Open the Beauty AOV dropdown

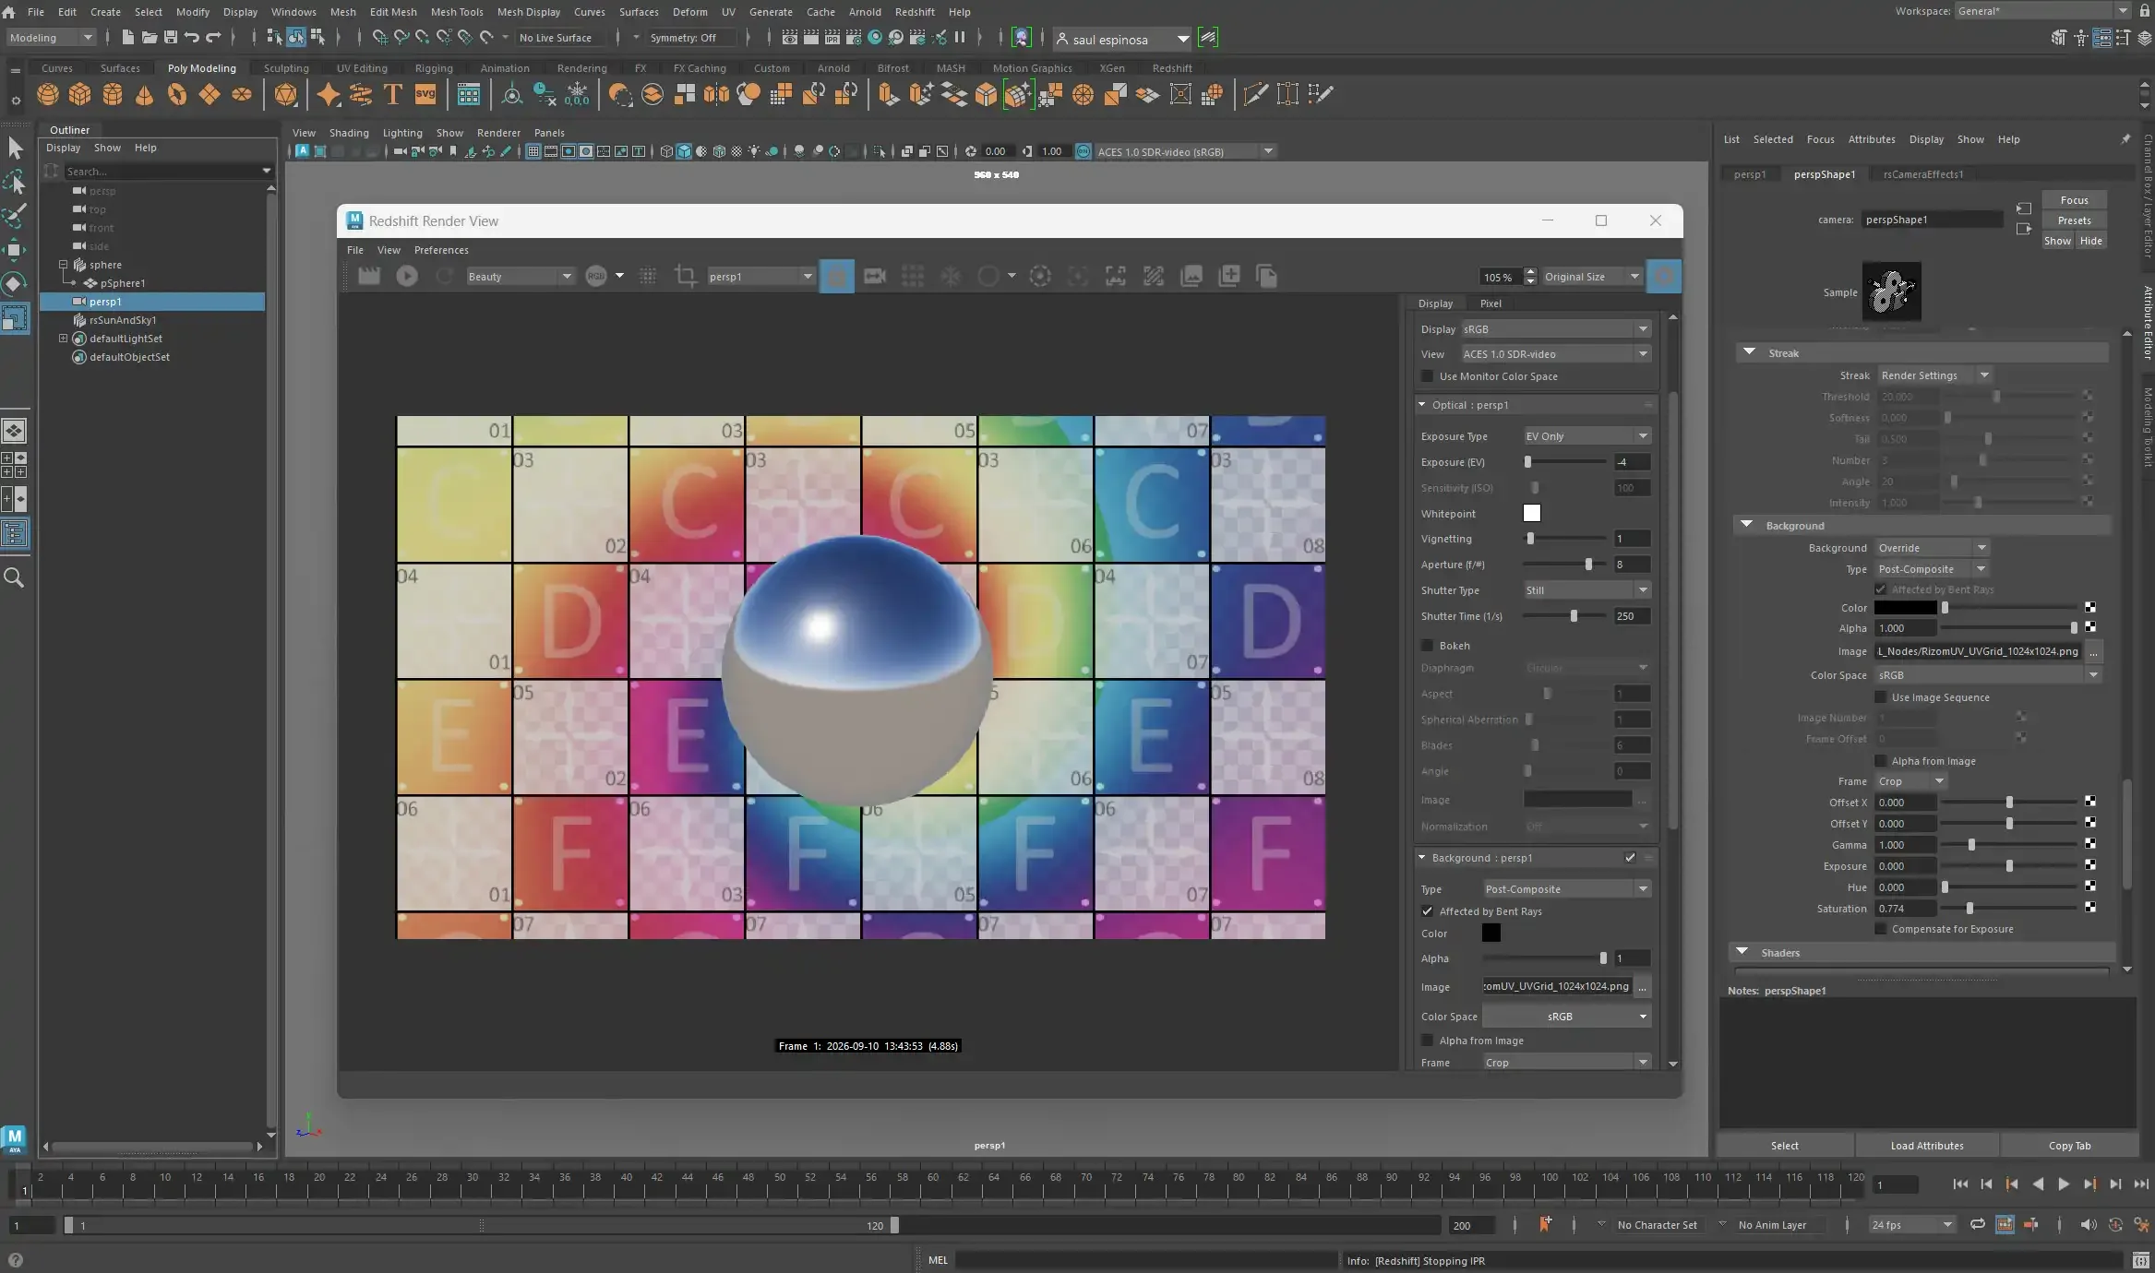pyautogui.click(x=520, y=277)
